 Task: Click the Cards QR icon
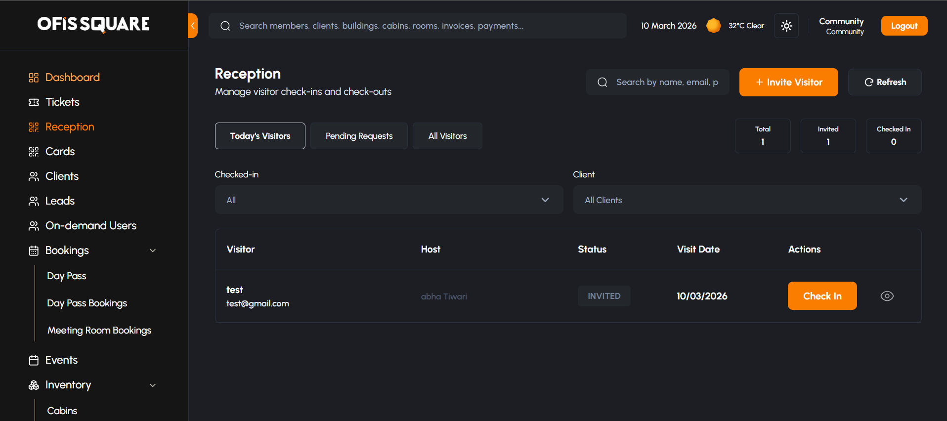34,152
